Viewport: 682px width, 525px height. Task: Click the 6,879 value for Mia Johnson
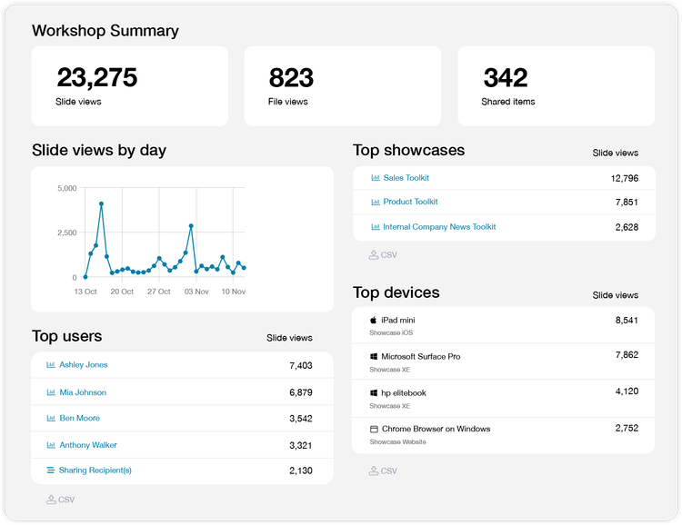pyautogui.click(x=301, y=393)
